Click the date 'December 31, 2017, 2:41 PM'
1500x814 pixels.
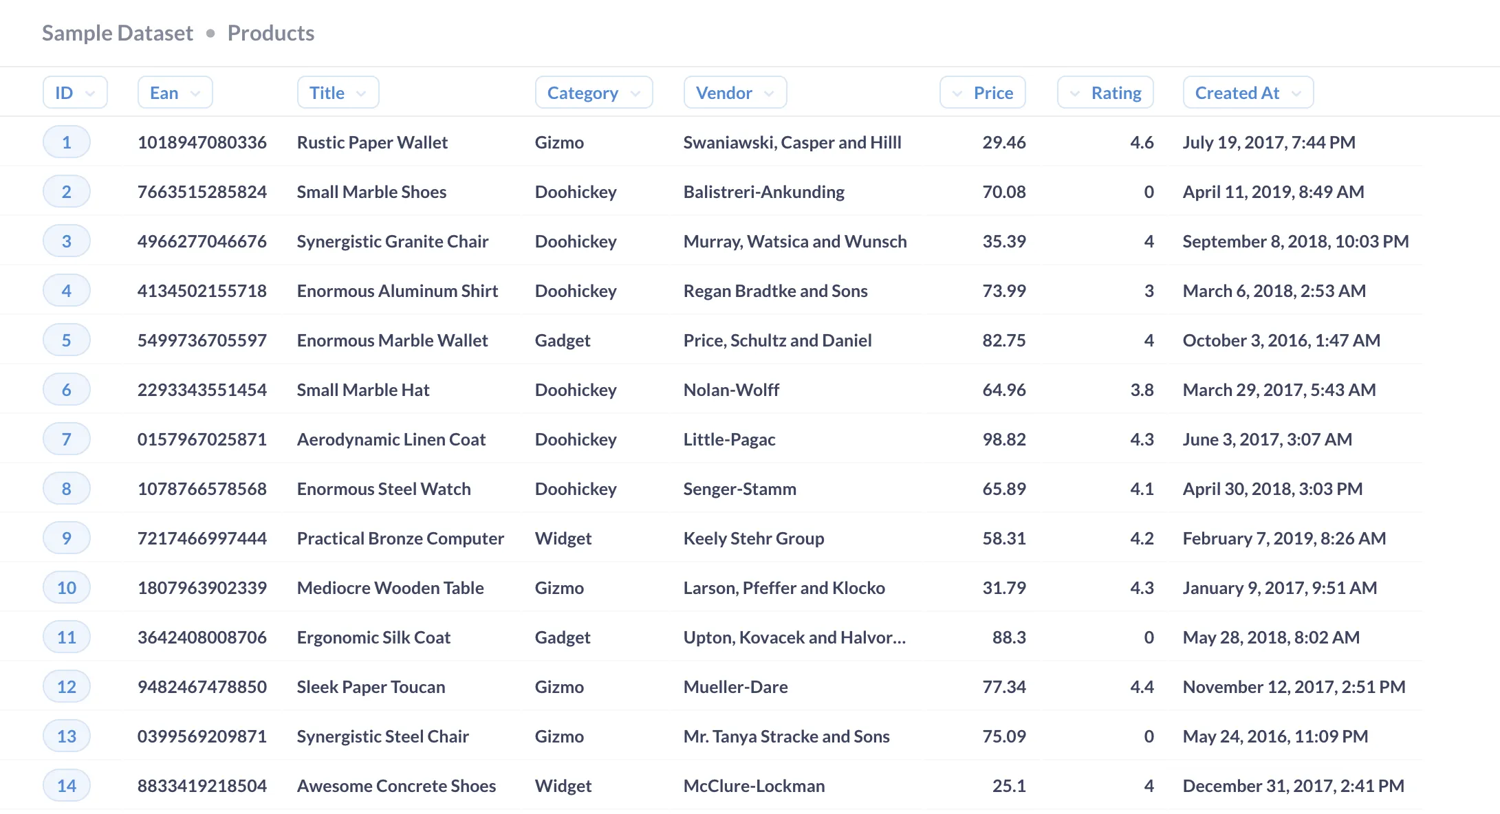(1294, 786)
